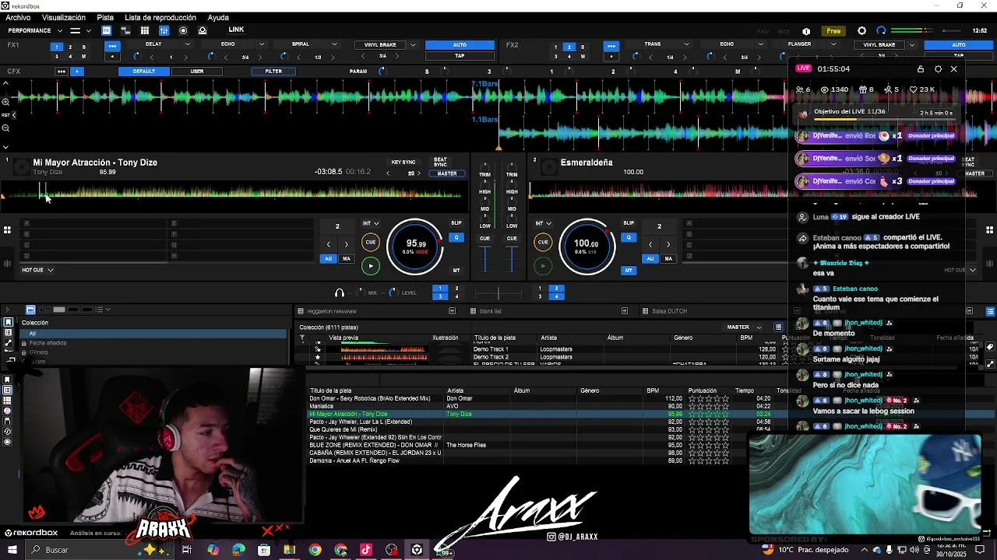Viewport: 997px width, 560px height.
Task: Open the Pista menu
Action: pos(105,17)
